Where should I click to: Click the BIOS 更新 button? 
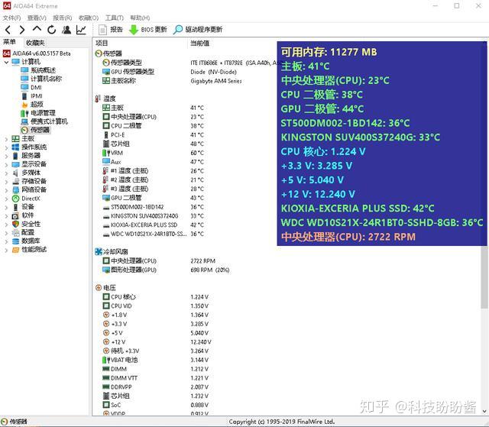point(148,30)
